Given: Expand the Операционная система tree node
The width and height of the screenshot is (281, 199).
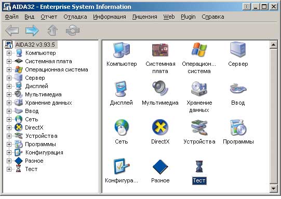Looking at the screenshot, I should coord(9,69).
